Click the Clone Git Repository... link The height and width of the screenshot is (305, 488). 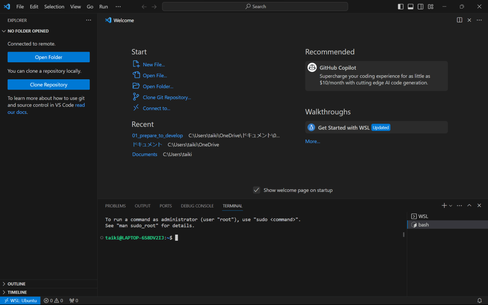coord(167,97)
